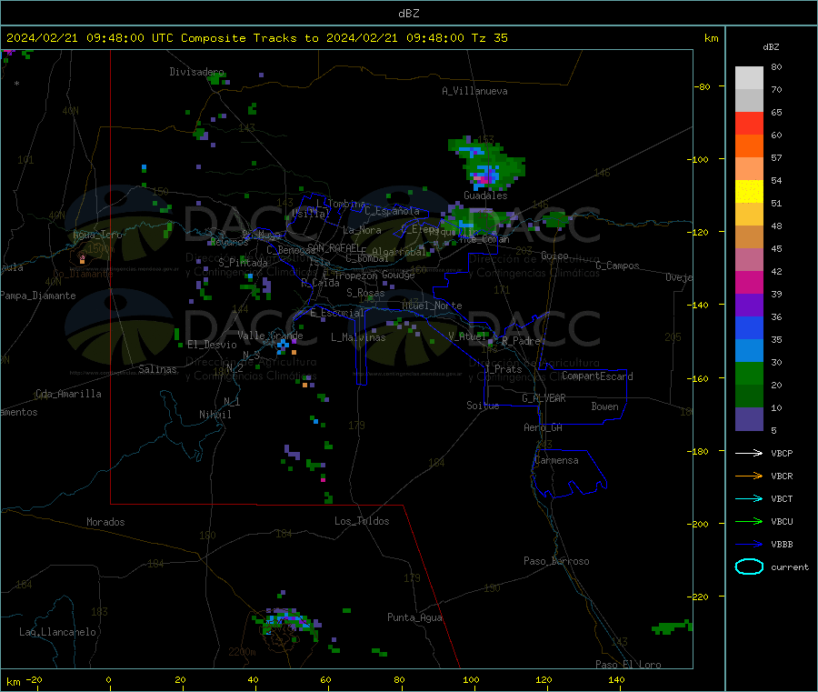818x692 pixels.
Task: Click the 'El_Desvio' map label
Action: [213, 345]
